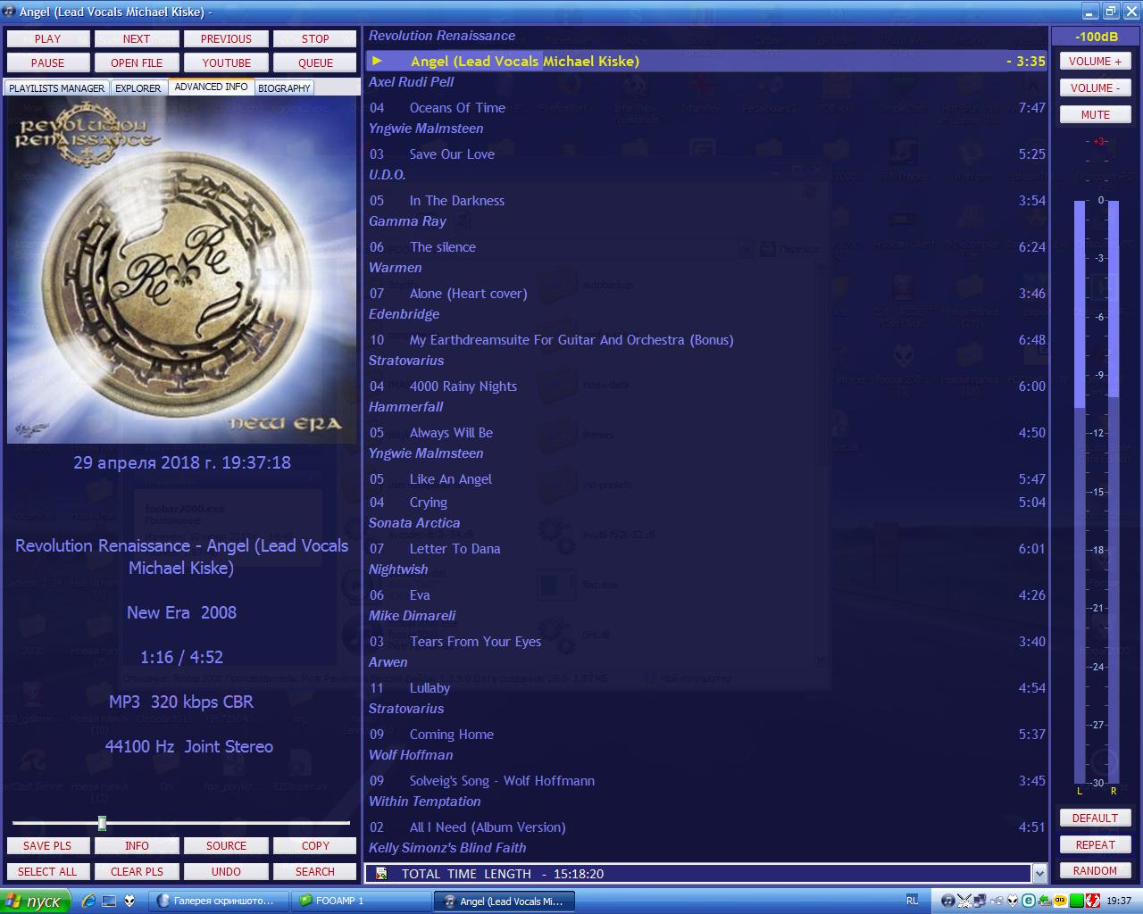Viewport: 1143px width, 914px height.
Task: Stop playback with the STOP button
Action: (x=315, y=38)
